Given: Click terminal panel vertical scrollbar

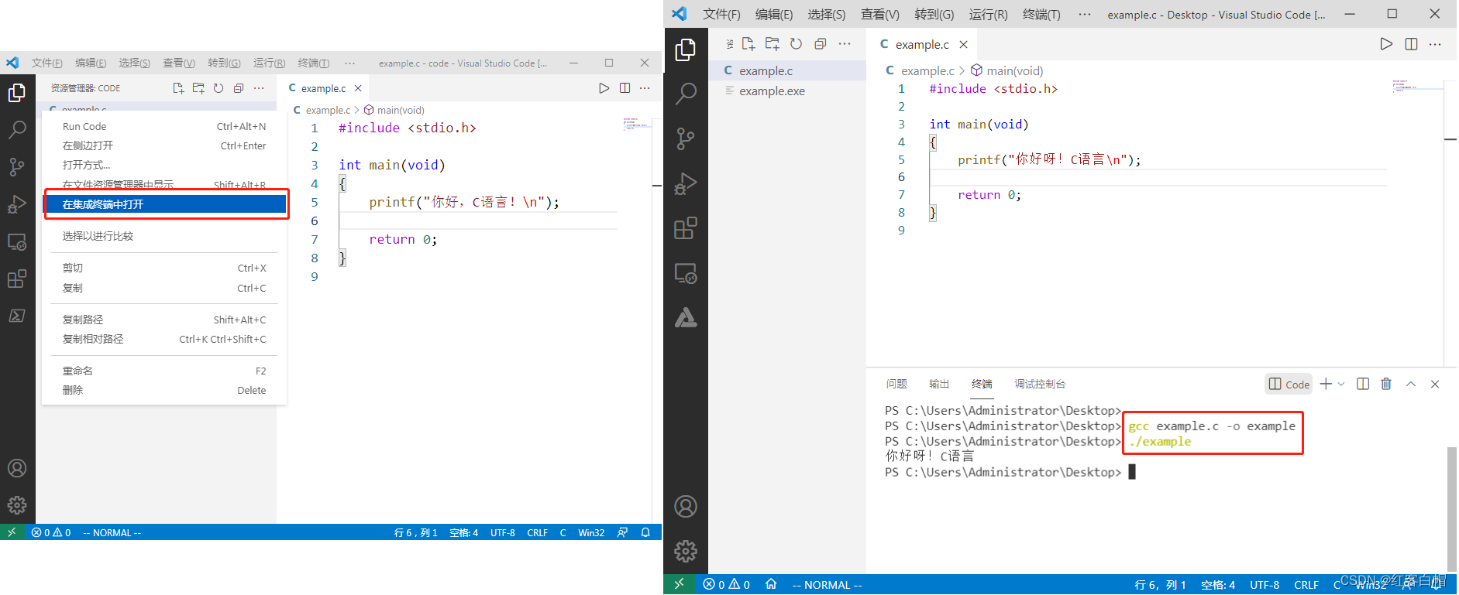Looking at the screenshot, I should click(1451, 508).
